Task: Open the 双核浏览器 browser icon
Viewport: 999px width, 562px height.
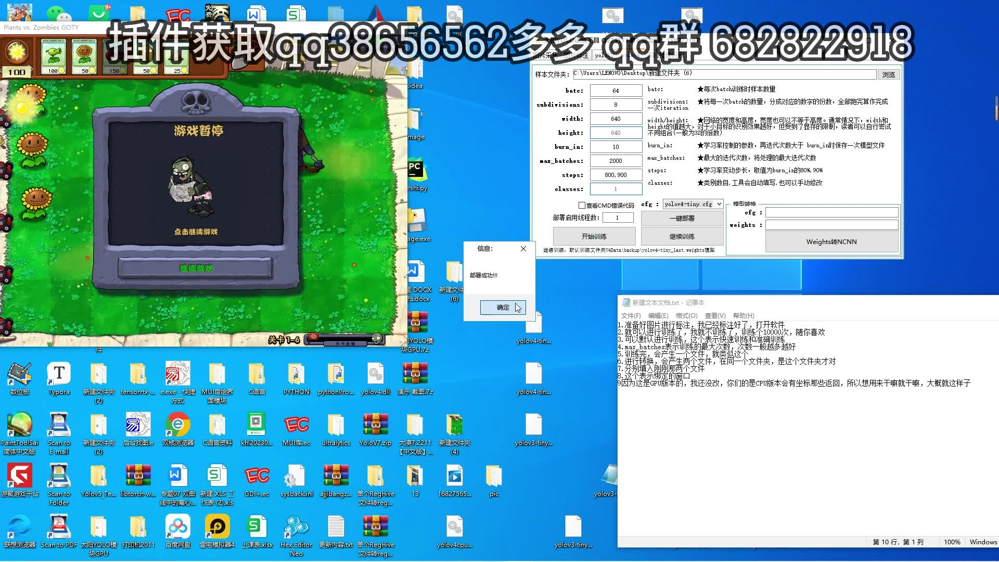Action: 177,425
